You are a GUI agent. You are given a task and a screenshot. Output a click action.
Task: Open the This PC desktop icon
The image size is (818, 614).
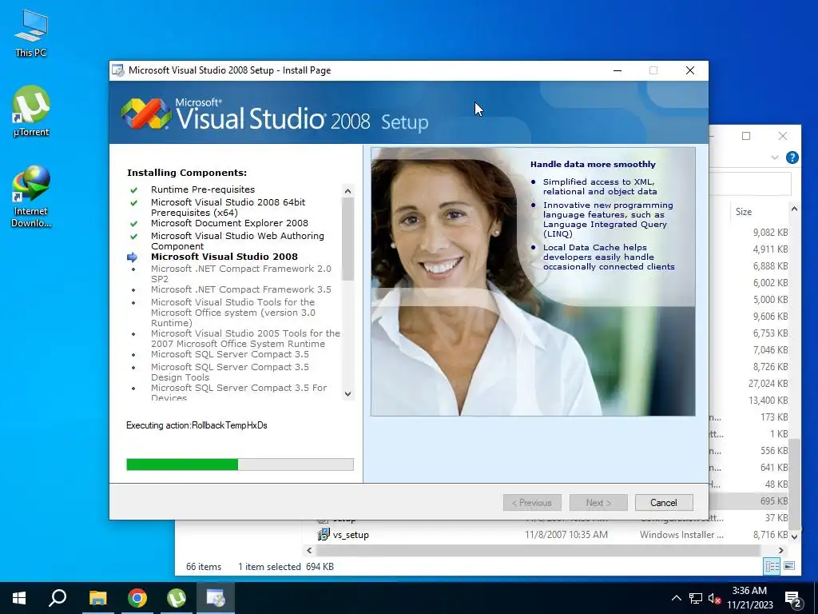click(31, 33)
